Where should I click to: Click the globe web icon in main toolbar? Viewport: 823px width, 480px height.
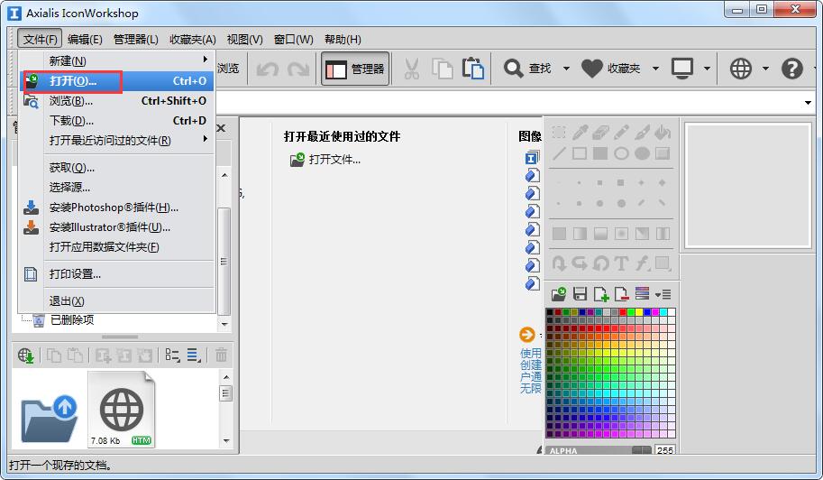741,69
